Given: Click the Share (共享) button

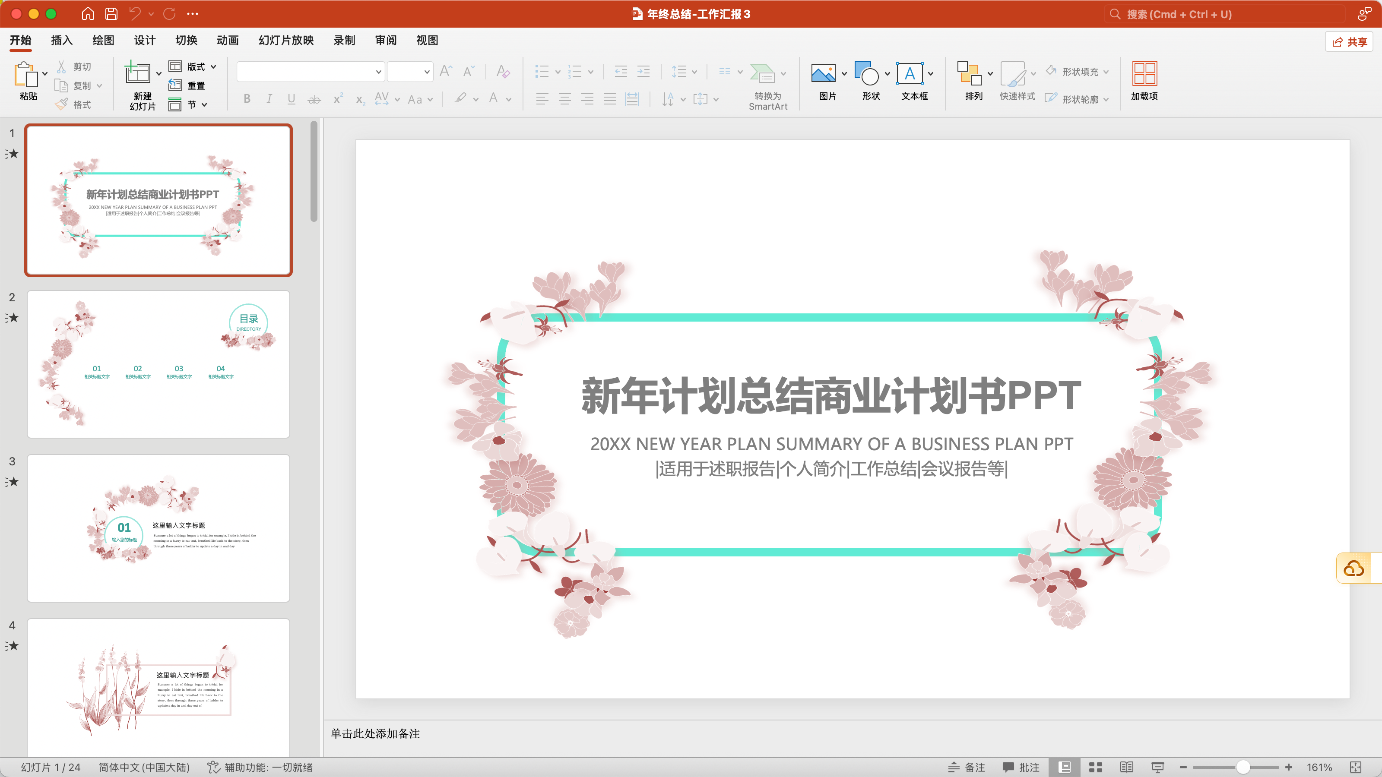Looking at the screenshot, I should 1349,41.
